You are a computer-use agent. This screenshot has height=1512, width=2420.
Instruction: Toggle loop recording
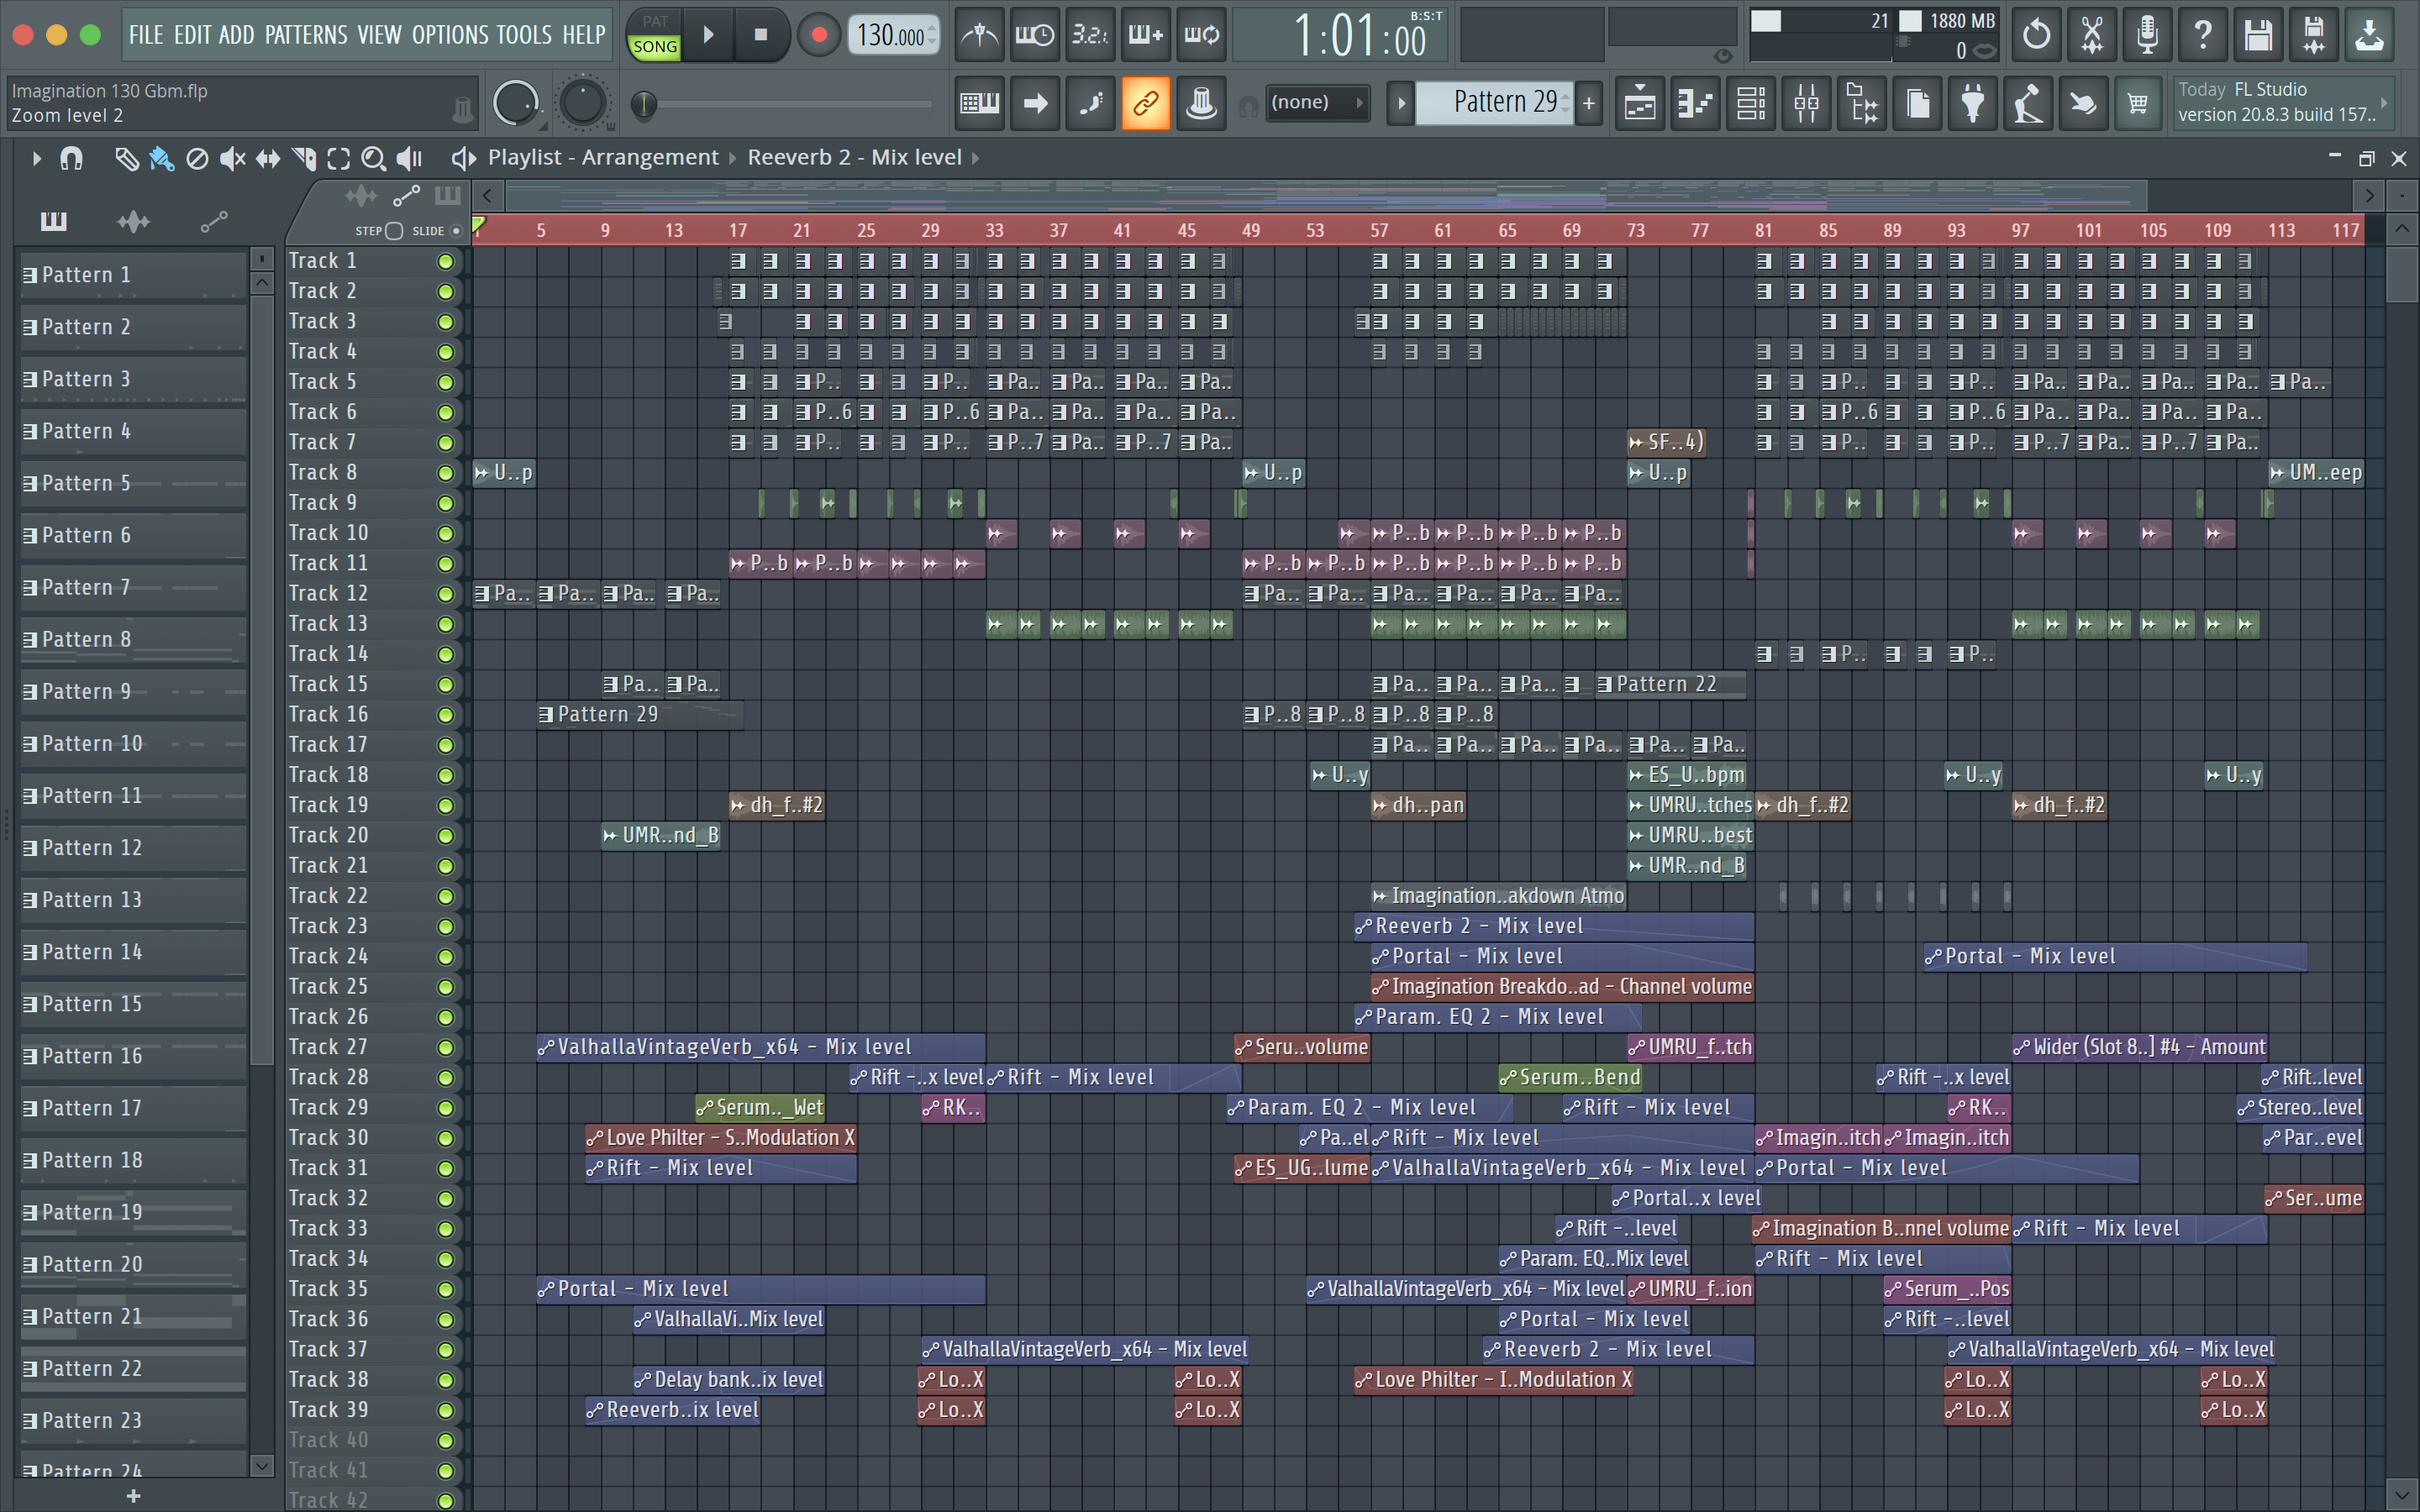[1201, 35]
